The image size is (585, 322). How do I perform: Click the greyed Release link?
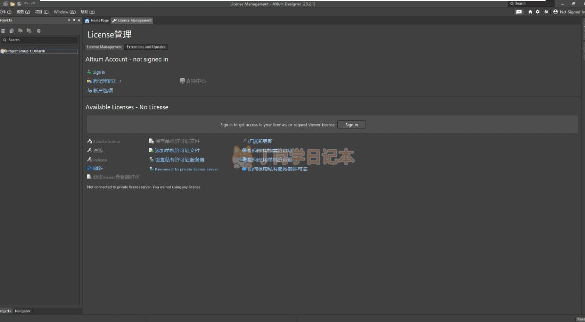(x=100, y=160)
